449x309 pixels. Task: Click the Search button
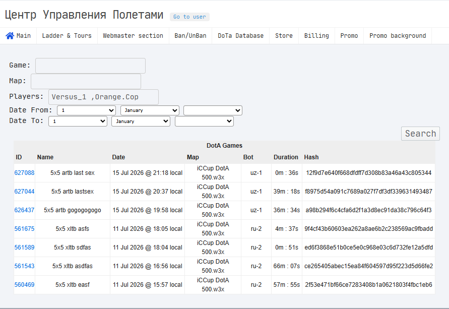click(x=420, y=134)
